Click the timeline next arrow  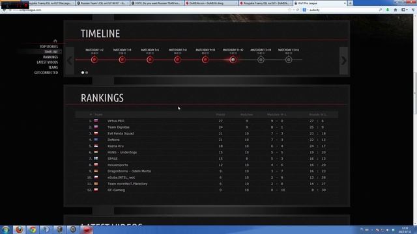pyautogui.click(x=343, y=60)
